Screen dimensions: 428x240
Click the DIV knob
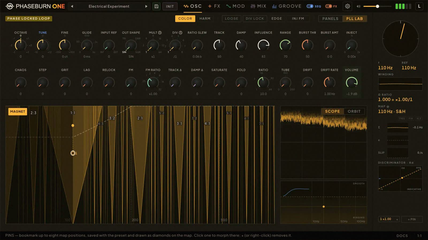click(x=175, y=45)
